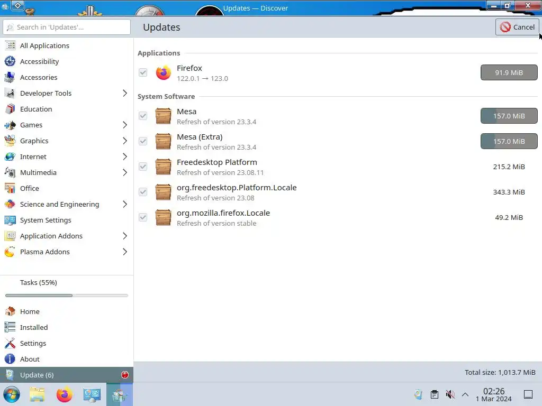This screenshot has height=406, width=542.
Task: Expand the Science and Engineering chevron
Action: [125, 205]
